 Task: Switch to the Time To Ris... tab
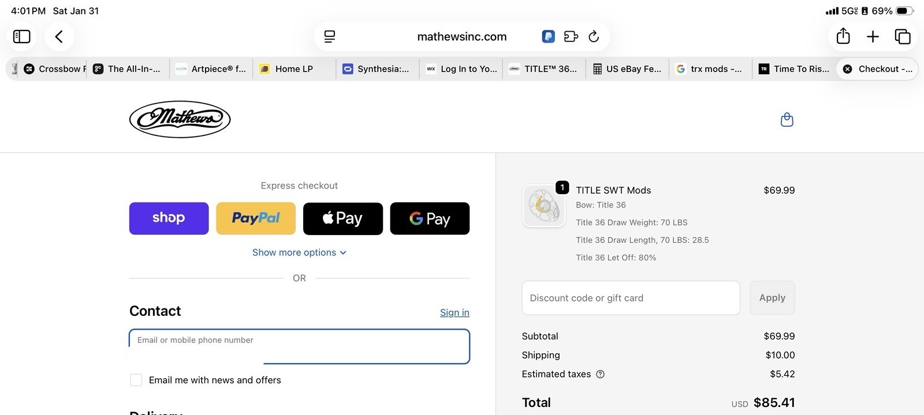tap(793, 69)
